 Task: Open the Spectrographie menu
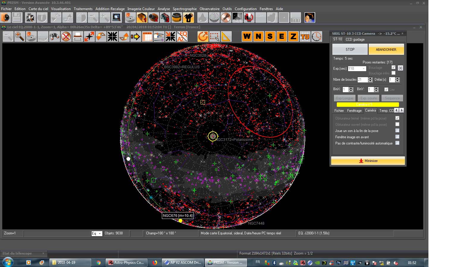184,9
